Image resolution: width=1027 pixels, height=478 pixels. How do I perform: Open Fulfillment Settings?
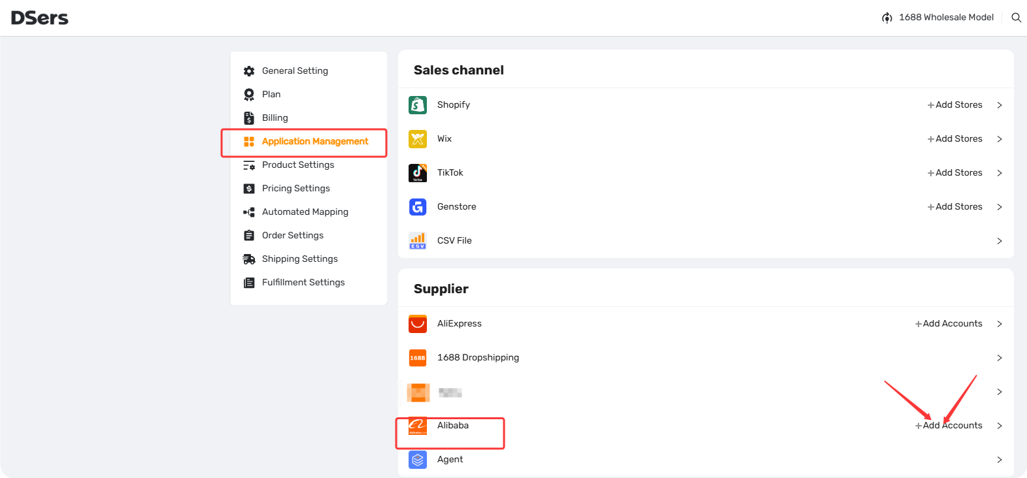click(x=303, y=283)
